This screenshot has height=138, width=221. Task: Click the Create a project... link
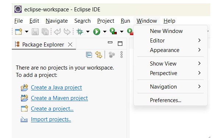pos(52,109)
